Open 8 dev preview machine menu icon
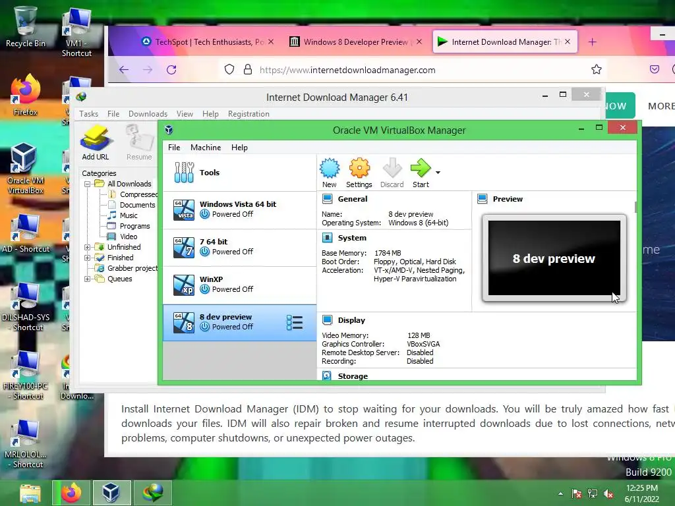The image size is (675, 506). point(295,323)
